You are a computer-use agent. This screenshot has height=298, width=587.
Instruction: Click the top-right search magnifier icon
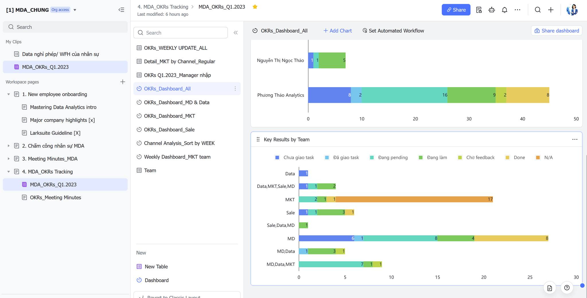[538, 10]
